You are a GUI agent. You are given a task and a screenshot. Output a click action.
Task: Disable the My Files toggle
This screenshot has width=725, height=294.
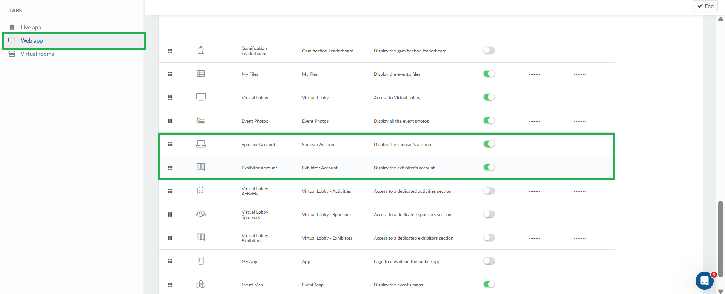(x=489, y=74)
